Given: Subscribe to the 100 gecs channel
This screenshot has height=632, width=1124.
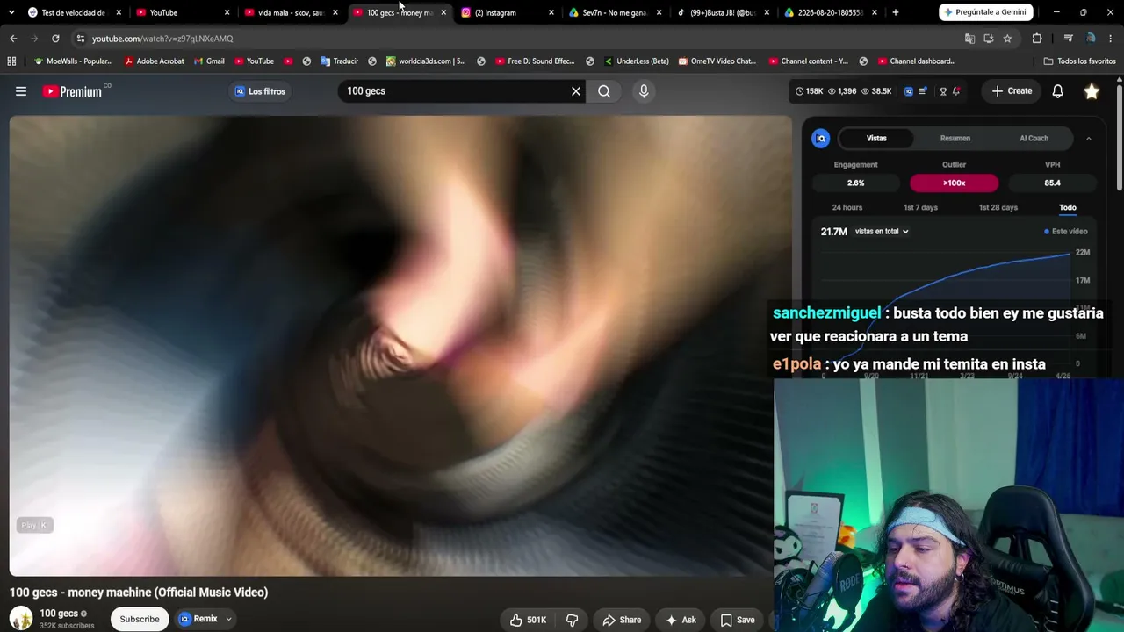Looking at the screenshot, I should 140,619.
